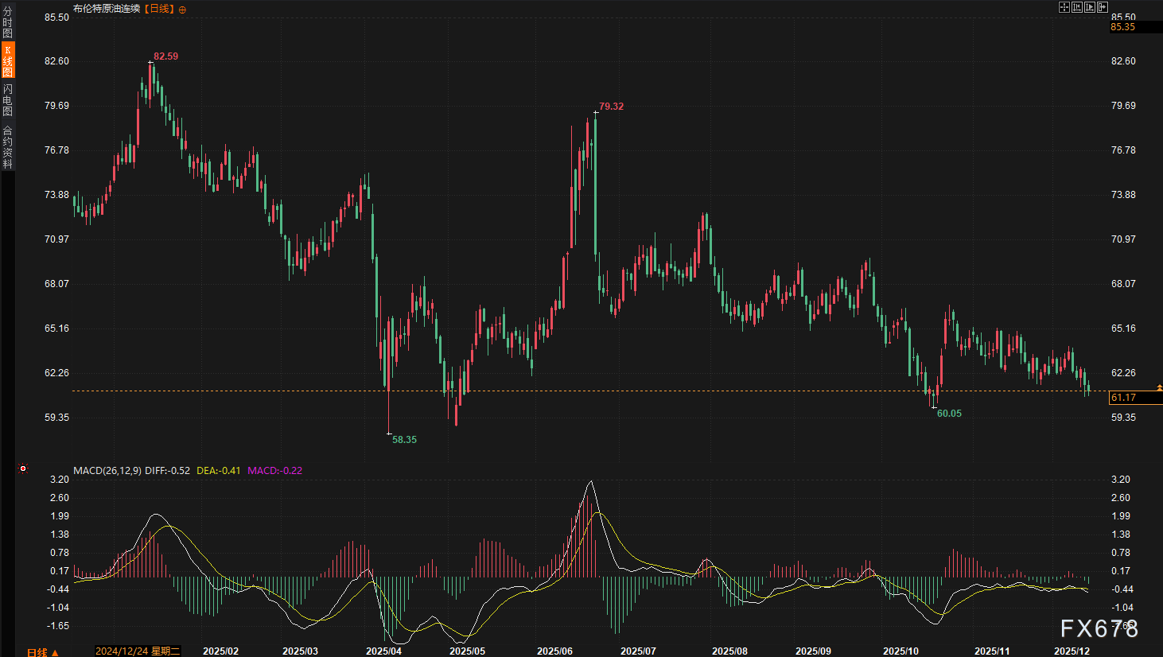Image resolution: width=1163 pixels, height=657 pixels.
Task: Switch to the 分时图 tab
Action: 7,22
